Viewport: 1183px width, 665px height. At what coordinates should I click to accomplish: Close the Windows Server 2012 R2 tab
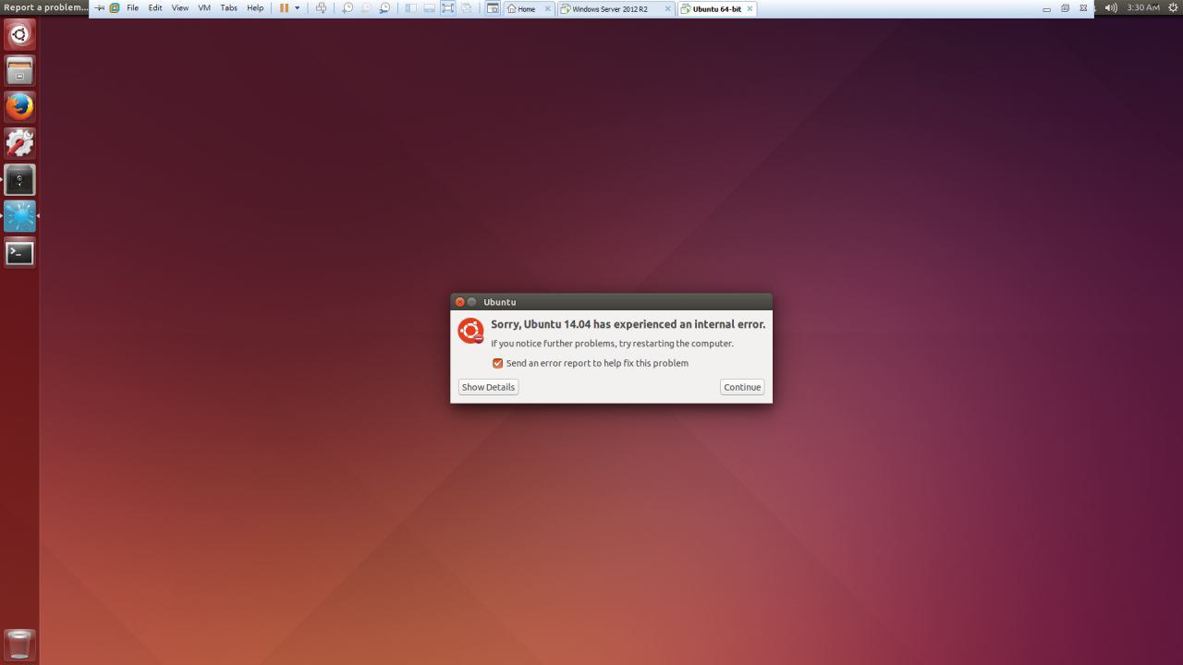[667, 8]
